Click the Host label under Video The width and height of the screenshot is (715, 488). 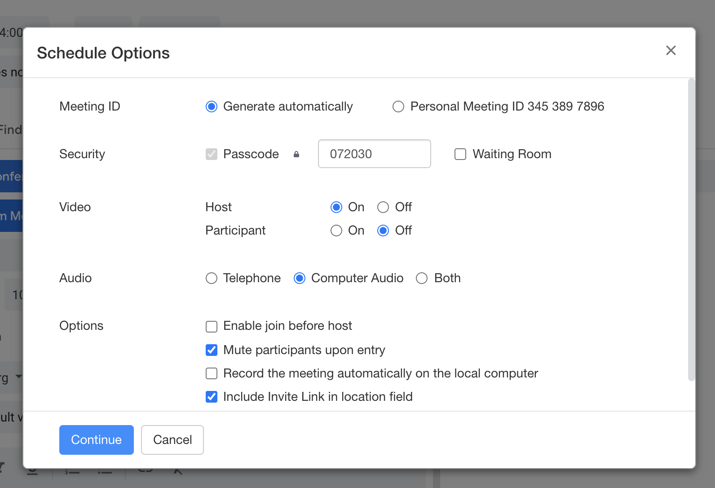click(219, 207)
